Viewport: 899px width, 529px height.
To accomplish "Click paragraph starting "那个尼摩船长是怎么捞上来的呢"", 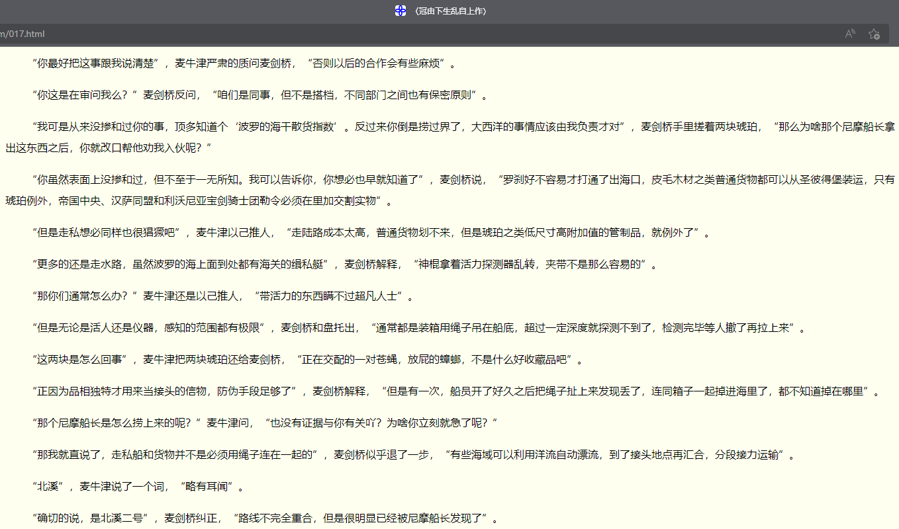I will 265,423.
